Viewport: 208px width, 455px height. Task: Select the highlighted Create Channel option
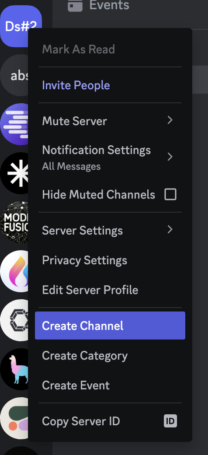click(x=110, y=325)
